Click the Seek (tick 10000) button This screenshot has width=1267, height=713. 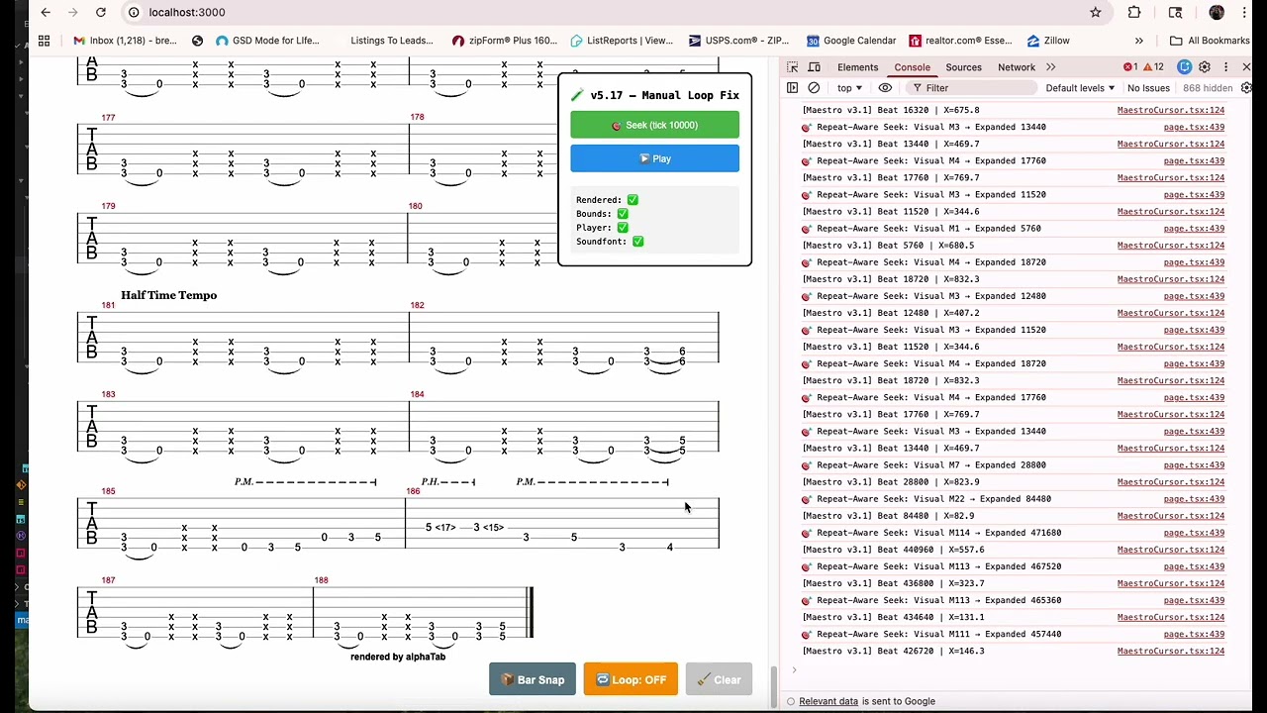pyautogui.click(x=654, y=125)
